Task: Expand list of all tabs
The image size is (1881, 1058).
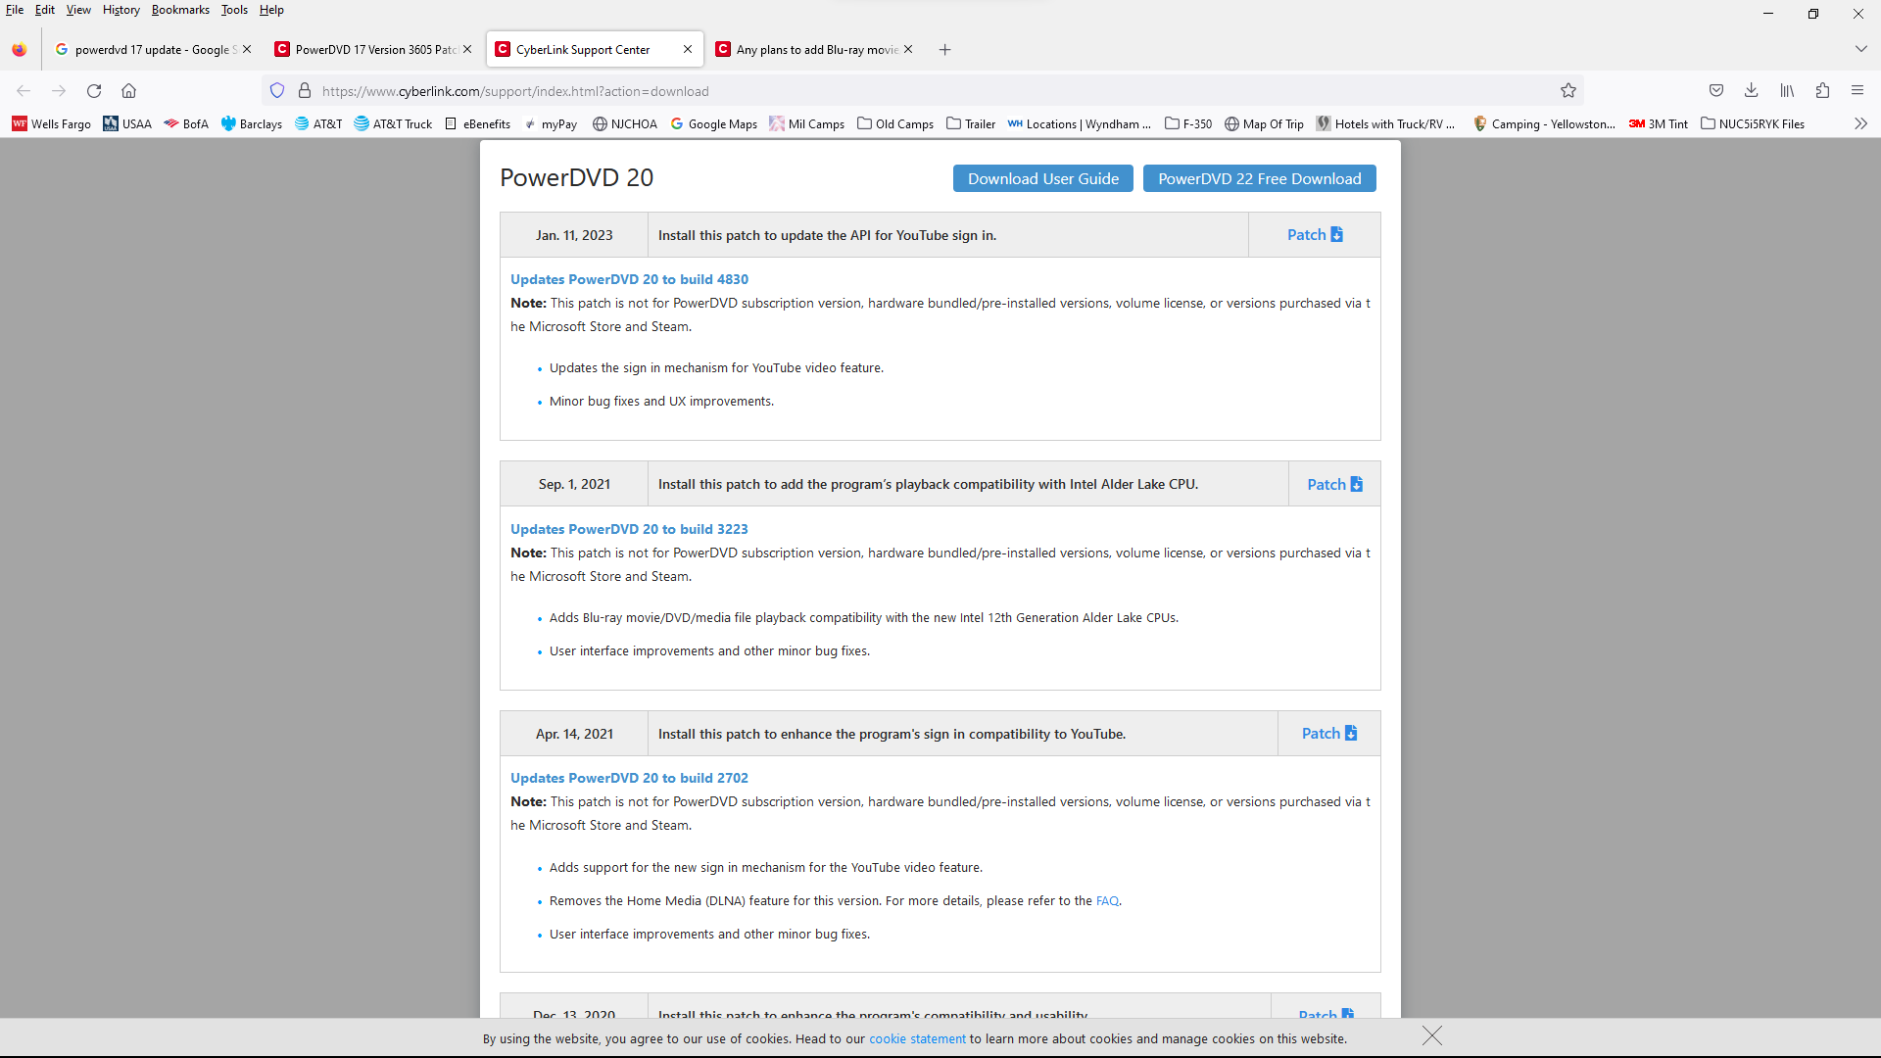Action: click(1860, 50)
